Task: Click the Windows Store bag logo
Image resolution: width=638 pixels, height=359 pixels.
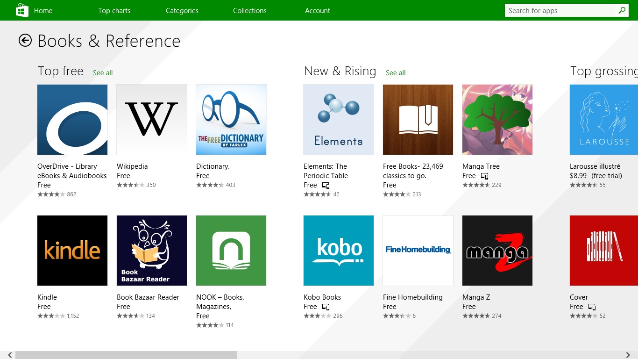Action: click(22, 10)
